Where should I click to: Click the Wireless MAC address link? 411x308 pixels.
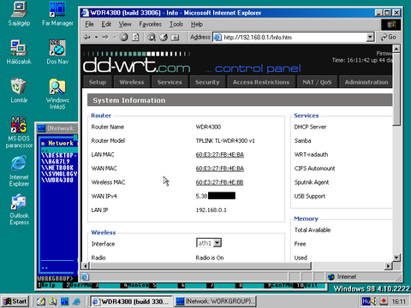coord(219,182)
